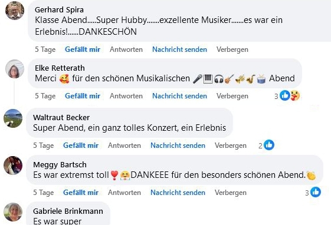Like Gerhard Spira's comment with Gefällt mir

pos(83,49)
